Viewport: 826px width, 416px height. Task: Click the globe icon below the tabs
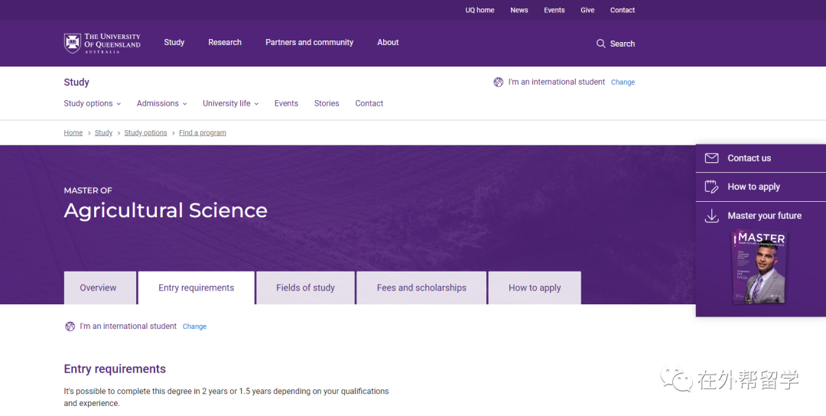click(x=70, y=327)
